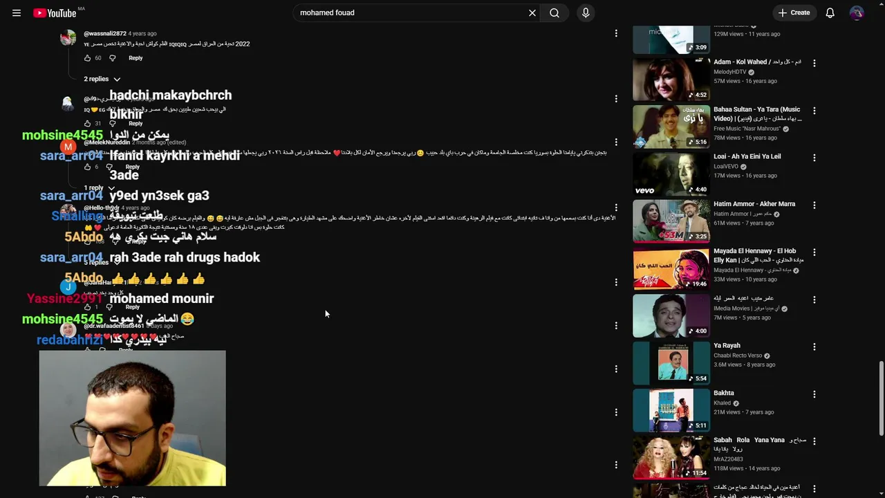This screenshot has height=498, width=885.
Task: Open more options for Ya Rayah video
Action: [x=814, y=347]
